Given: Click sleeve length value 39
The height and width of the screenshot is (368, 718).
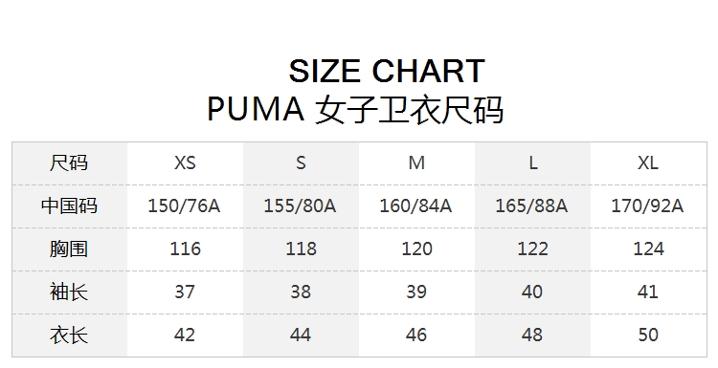Looking at the screenshot, I should [x=416, y=292].
